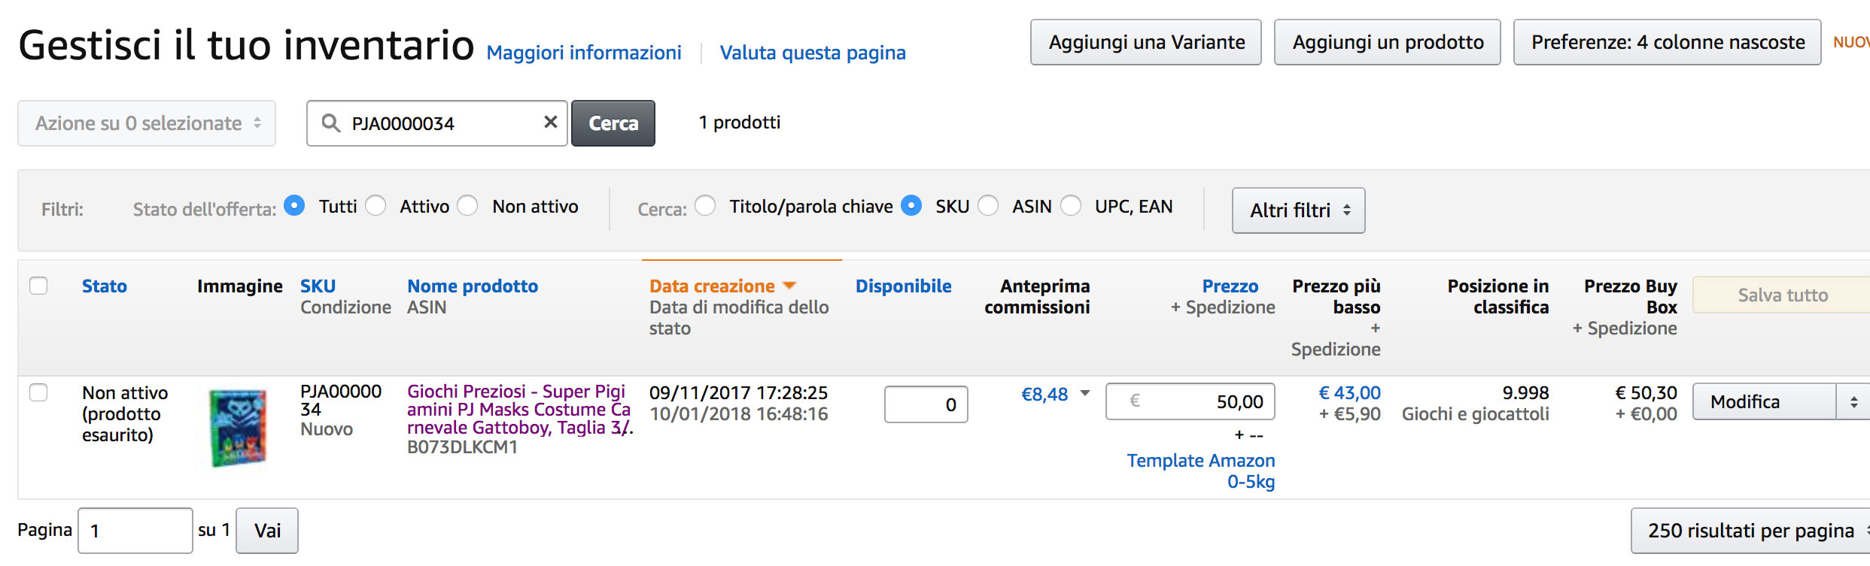
Task: Sort by the Stato column header
Action: [104, 286]
